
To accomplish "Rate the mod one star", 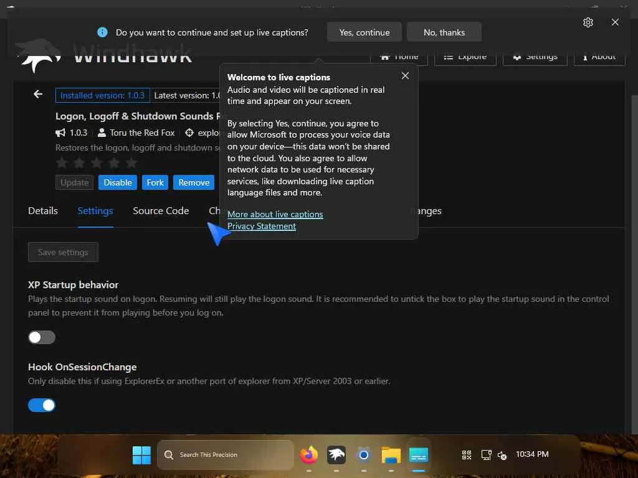I will [x=62, y=163].
